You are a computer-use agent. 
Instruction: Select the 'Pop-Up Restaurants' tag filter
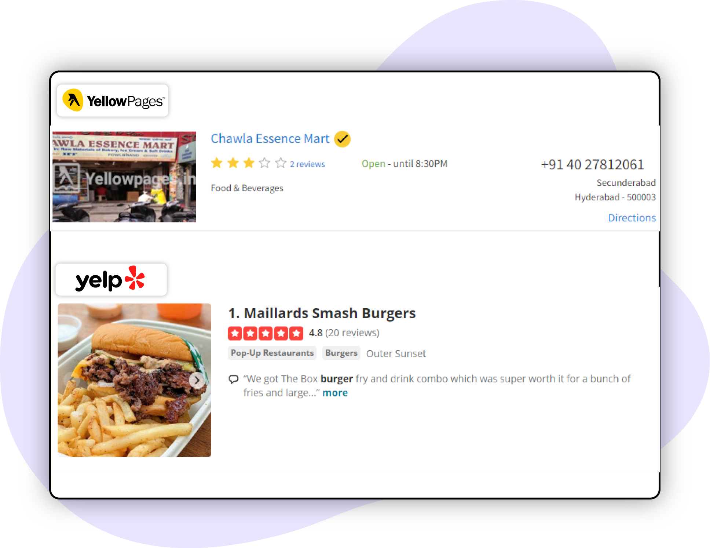(271, 353)
